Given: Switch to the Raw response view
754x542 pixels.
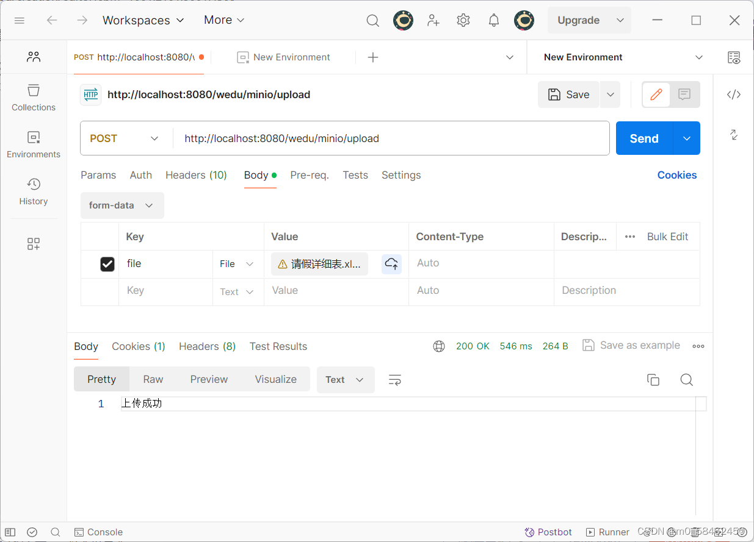Looking at the screenshot, I should pos(153,379).
